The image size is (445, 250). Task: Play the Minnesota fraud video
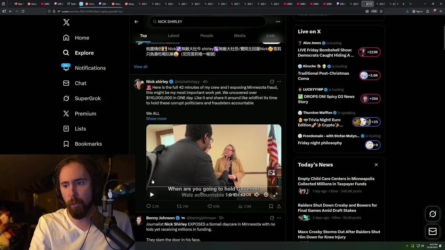pos(152,195)
